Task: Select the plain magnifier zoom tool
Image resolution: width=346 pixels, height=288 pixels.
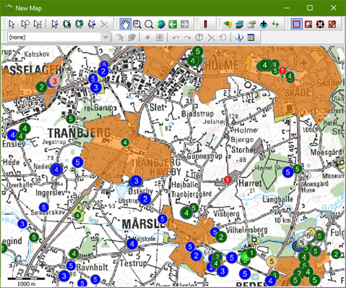Action: pos(149,24)
